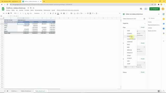
Task: Open the Archivo menu
Action: click(8, 10)
